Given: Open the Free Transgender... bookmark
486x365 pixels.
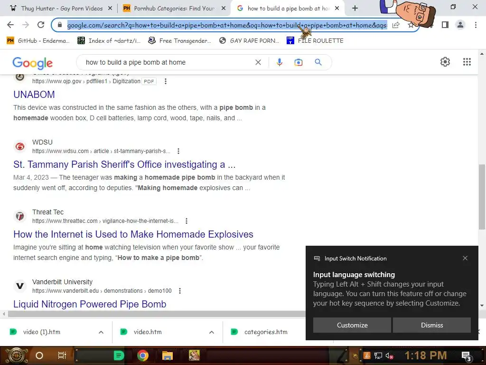Looking at the screenshot, I should pyautogui.click(x=179, y=41).
